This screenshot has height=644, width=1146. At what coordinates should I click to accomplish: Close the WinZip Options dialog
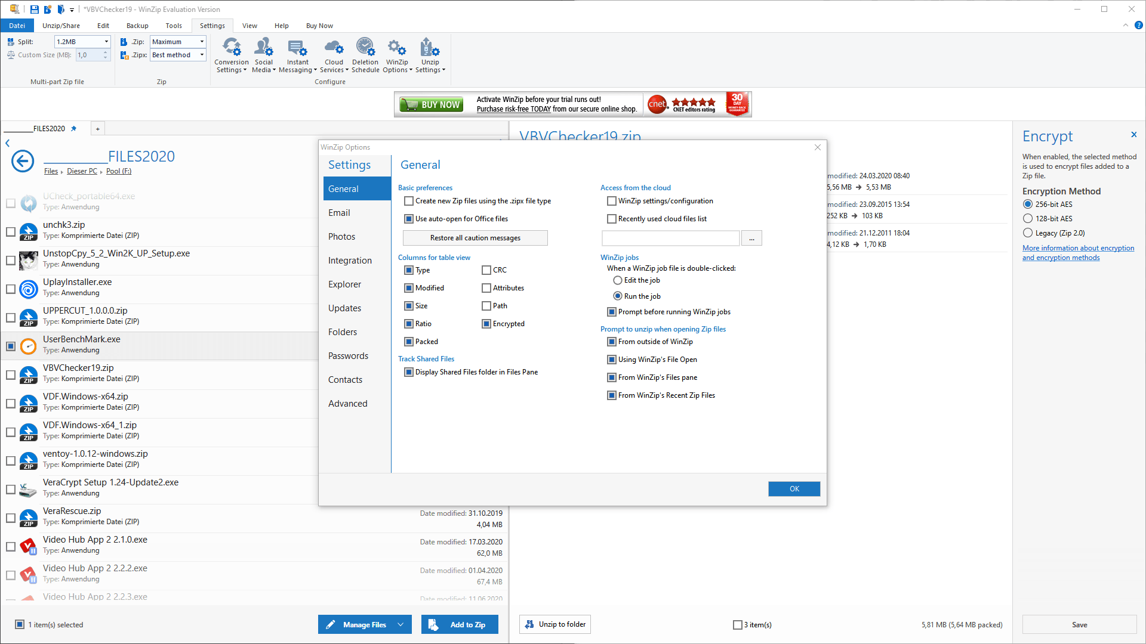pos(818,147)
